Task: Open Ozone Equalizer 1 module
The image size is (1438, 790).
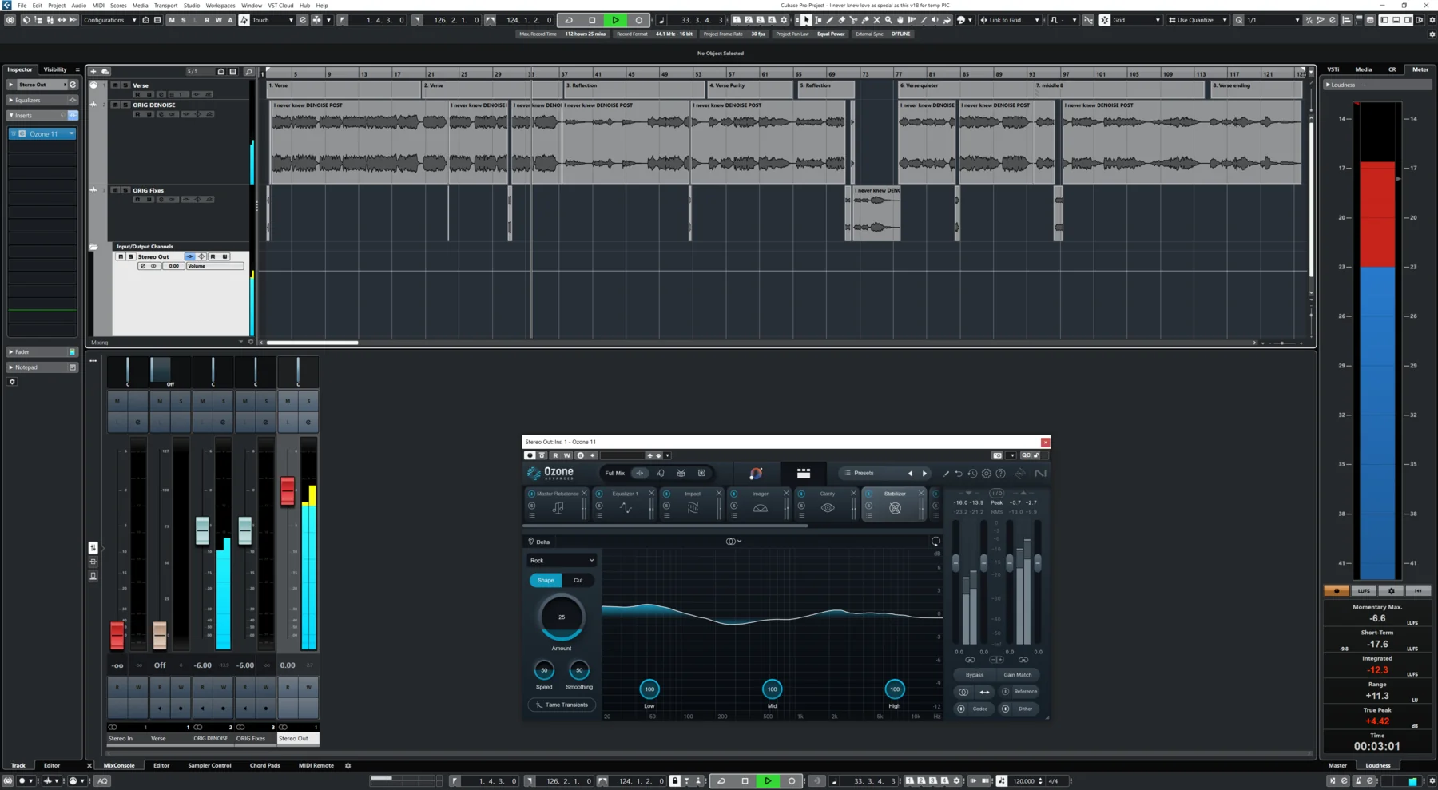Action: click(x=625, y=505)
